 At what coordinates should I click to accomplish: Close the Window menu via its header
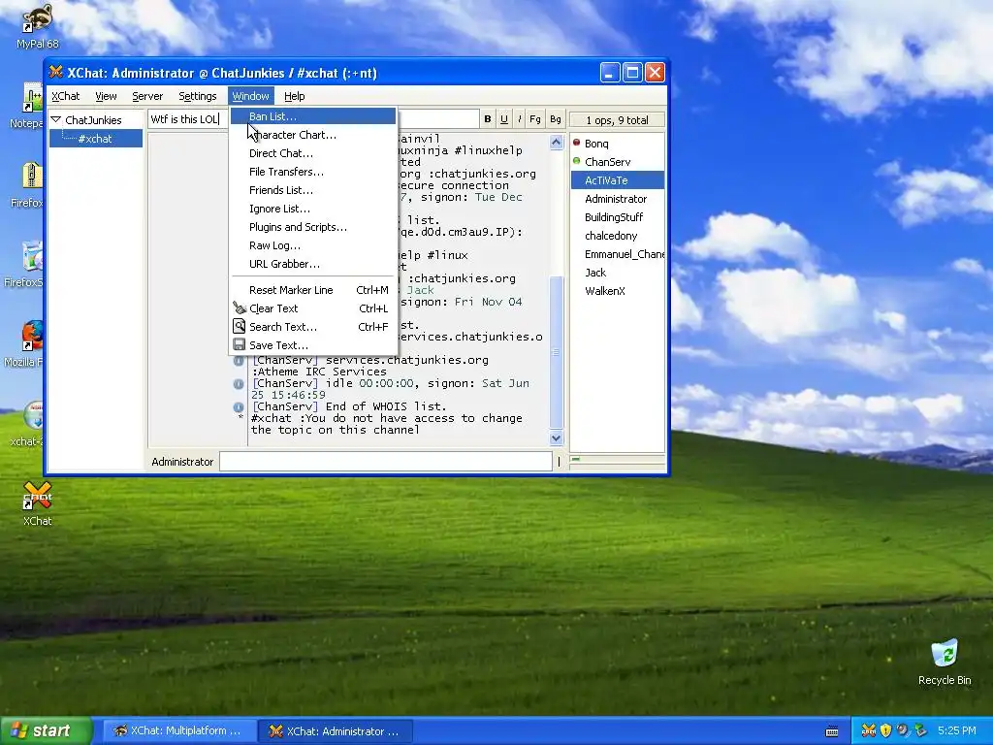click(251, 96)
